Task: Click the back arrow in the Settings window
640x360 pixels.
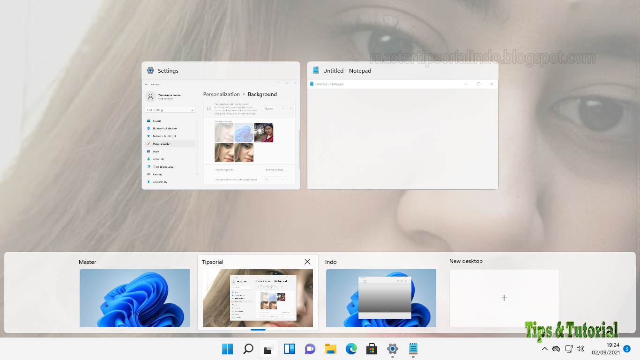Action: (146, 84)
